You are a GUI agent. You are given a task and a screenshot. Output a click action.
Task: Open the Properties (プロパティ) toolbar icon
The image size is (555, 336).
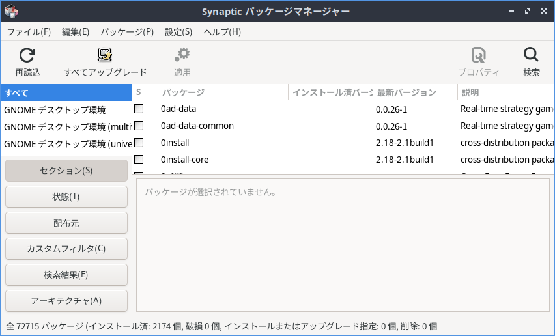479,56
